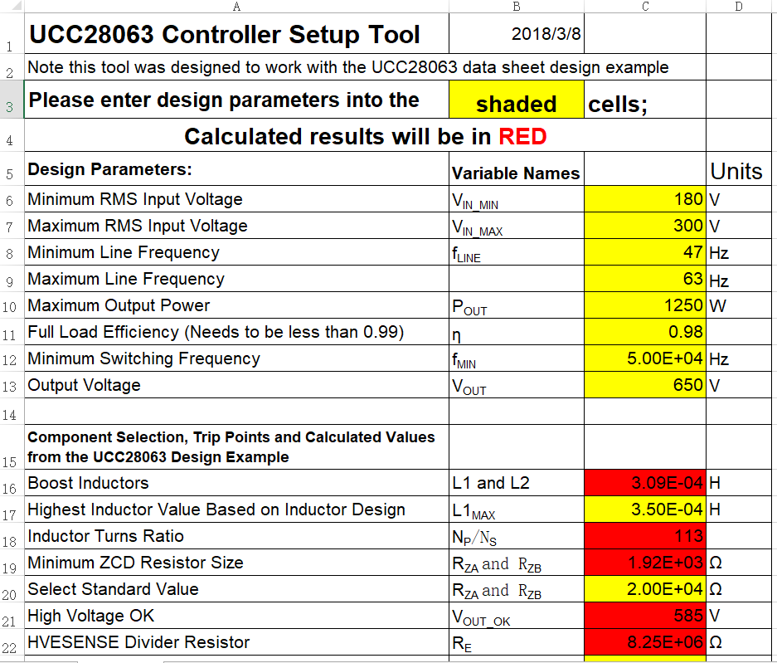Click the 'Full Load Efficiency' label cell
The height and width of the screenshot is (663, 777).
(236, 332)
